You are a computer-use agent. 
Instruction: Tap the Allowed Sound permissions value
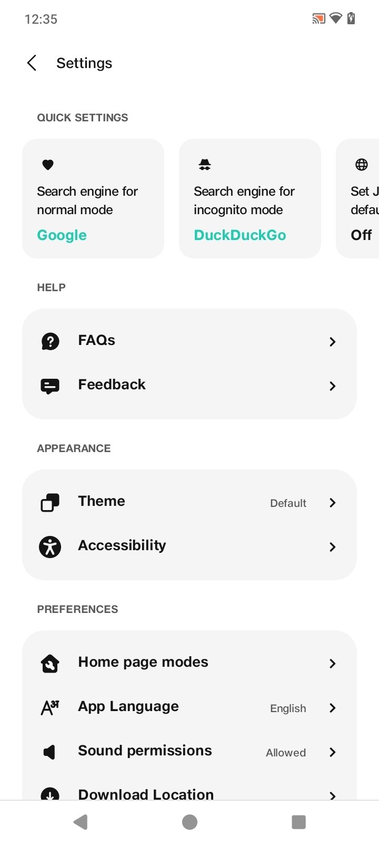pyautogui.click(x=286, y=753)
